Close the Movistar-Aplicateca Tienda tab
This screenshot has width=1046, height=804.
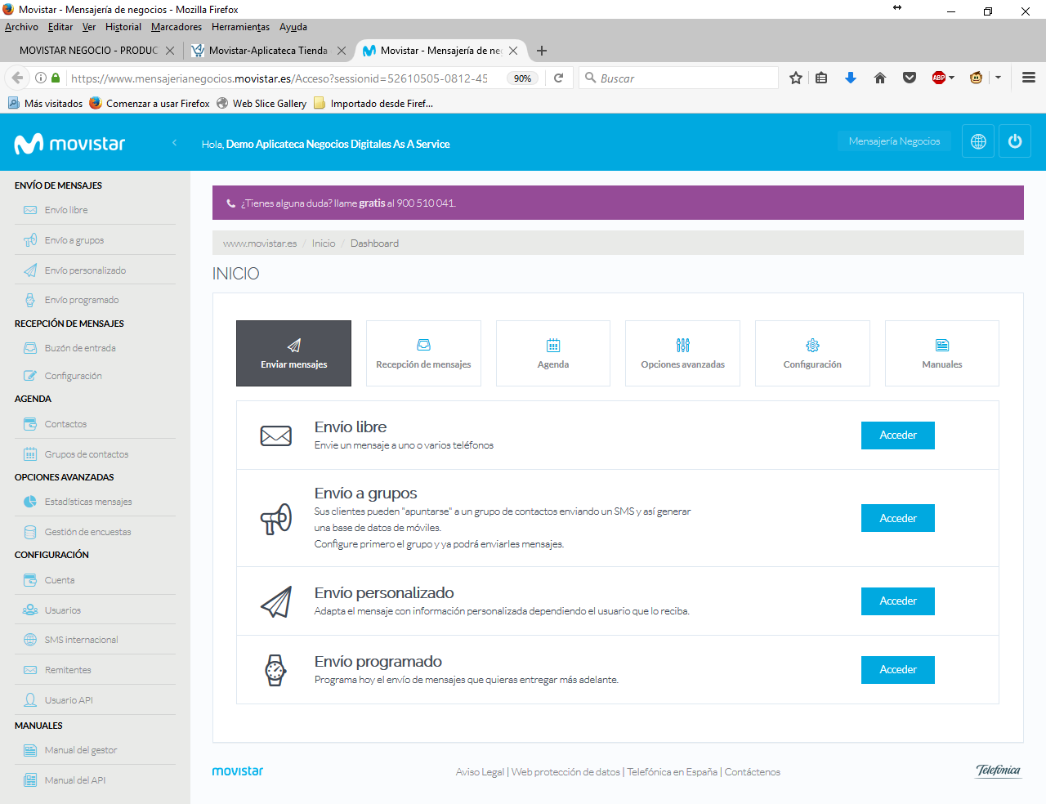click(x=342, y=51)
